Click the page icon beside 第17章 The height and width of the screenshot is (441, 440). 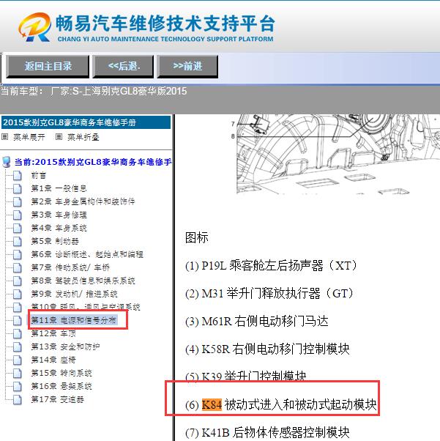point(18,399)
